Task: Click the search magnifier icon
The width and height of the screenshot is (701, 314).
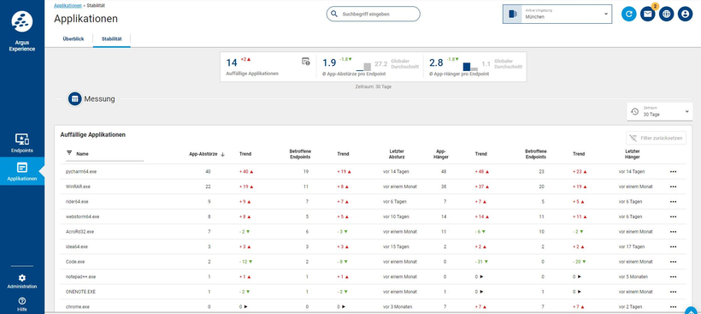Action: (333, 14)
